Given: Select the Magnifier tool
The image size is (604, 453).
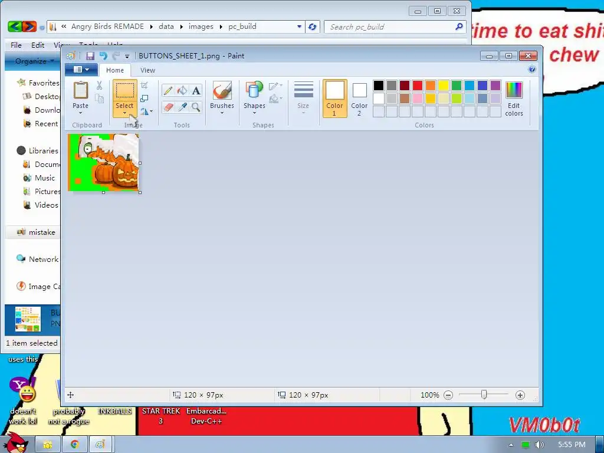Looking at the screenshot, I should [196, 107].
